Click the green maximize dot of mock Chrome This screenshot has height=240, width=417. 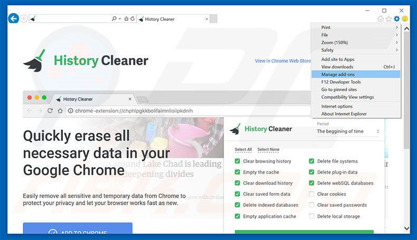point(44,98)
